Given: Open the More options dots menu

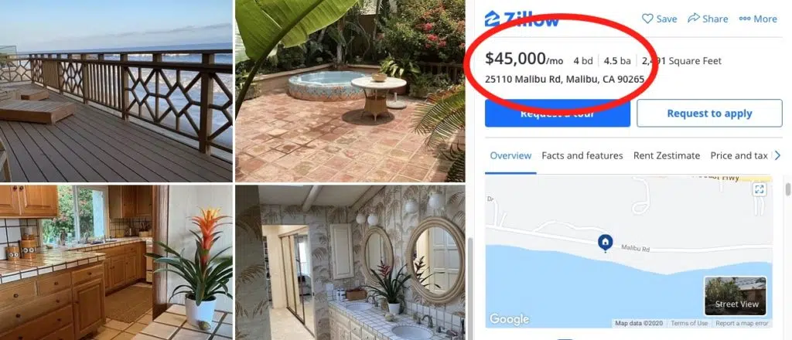Looking at the screenshot, I should click(x=745, y=19).
